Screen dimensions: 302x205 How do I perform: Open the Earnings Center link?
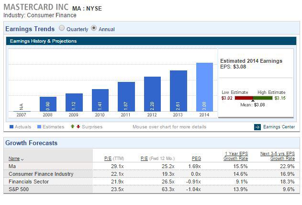click(279, 127)
